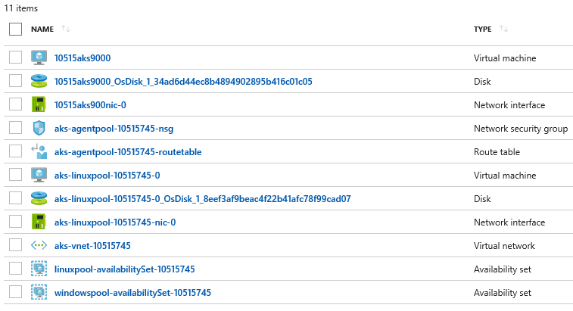Viewport: 573px width, 311px height.
Task: Select the windowspool-availabilitySet-10515745 checkbox
Action: pyautogui.click(x=15, y=291)
